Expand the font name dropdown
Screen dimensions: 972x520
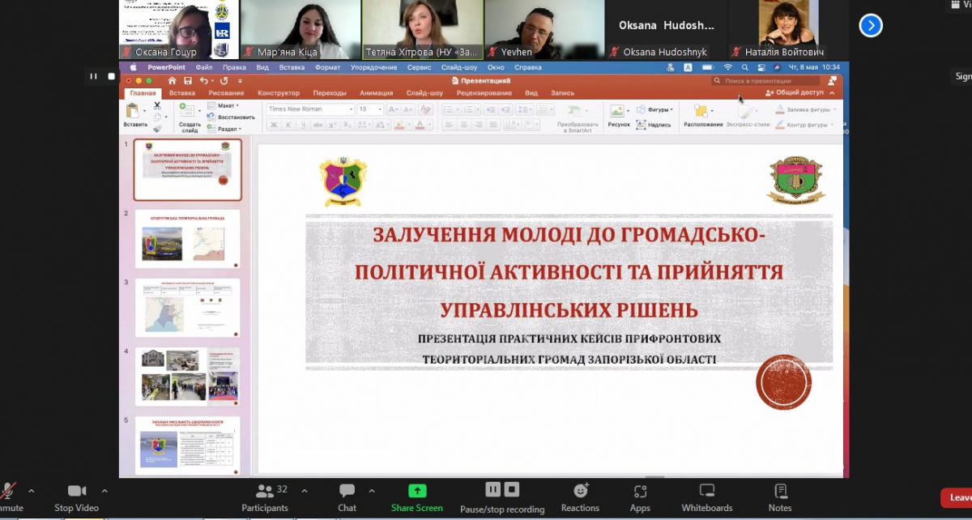point(351,109)
